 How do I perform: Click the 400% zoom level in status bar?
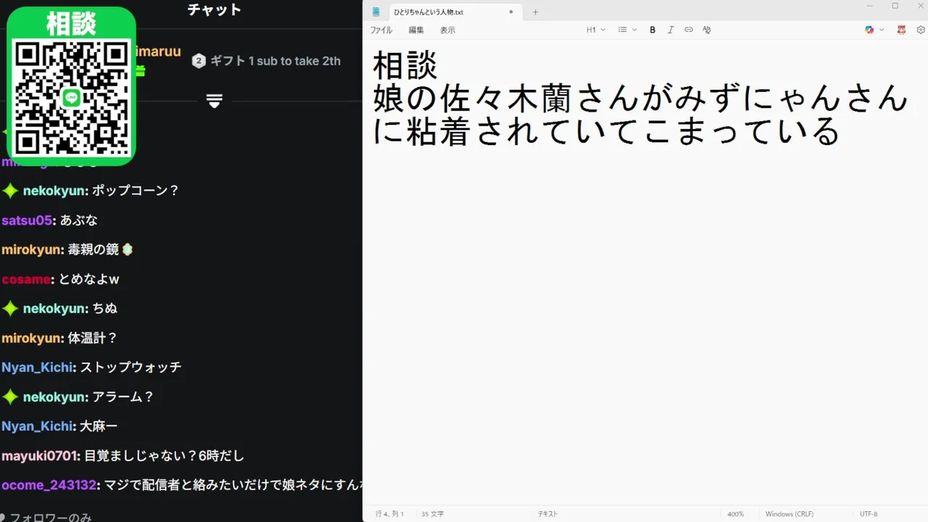735,514
